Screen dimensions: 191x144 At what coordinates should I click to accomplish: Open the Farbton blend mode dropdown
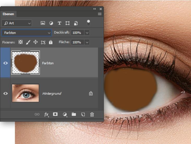coord(27,33)
